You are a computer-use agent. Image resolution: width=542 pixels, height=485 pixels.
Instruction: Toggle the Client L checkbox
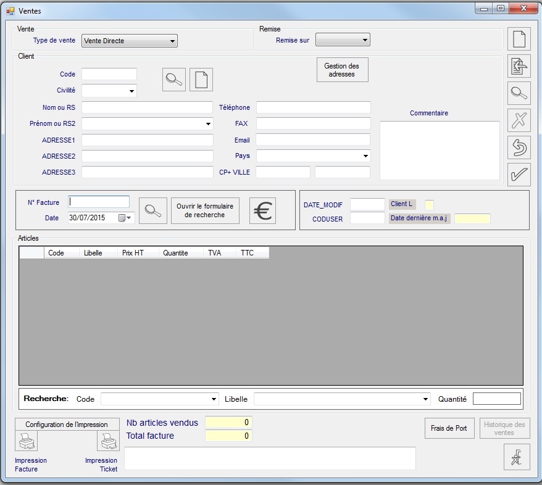430,204
